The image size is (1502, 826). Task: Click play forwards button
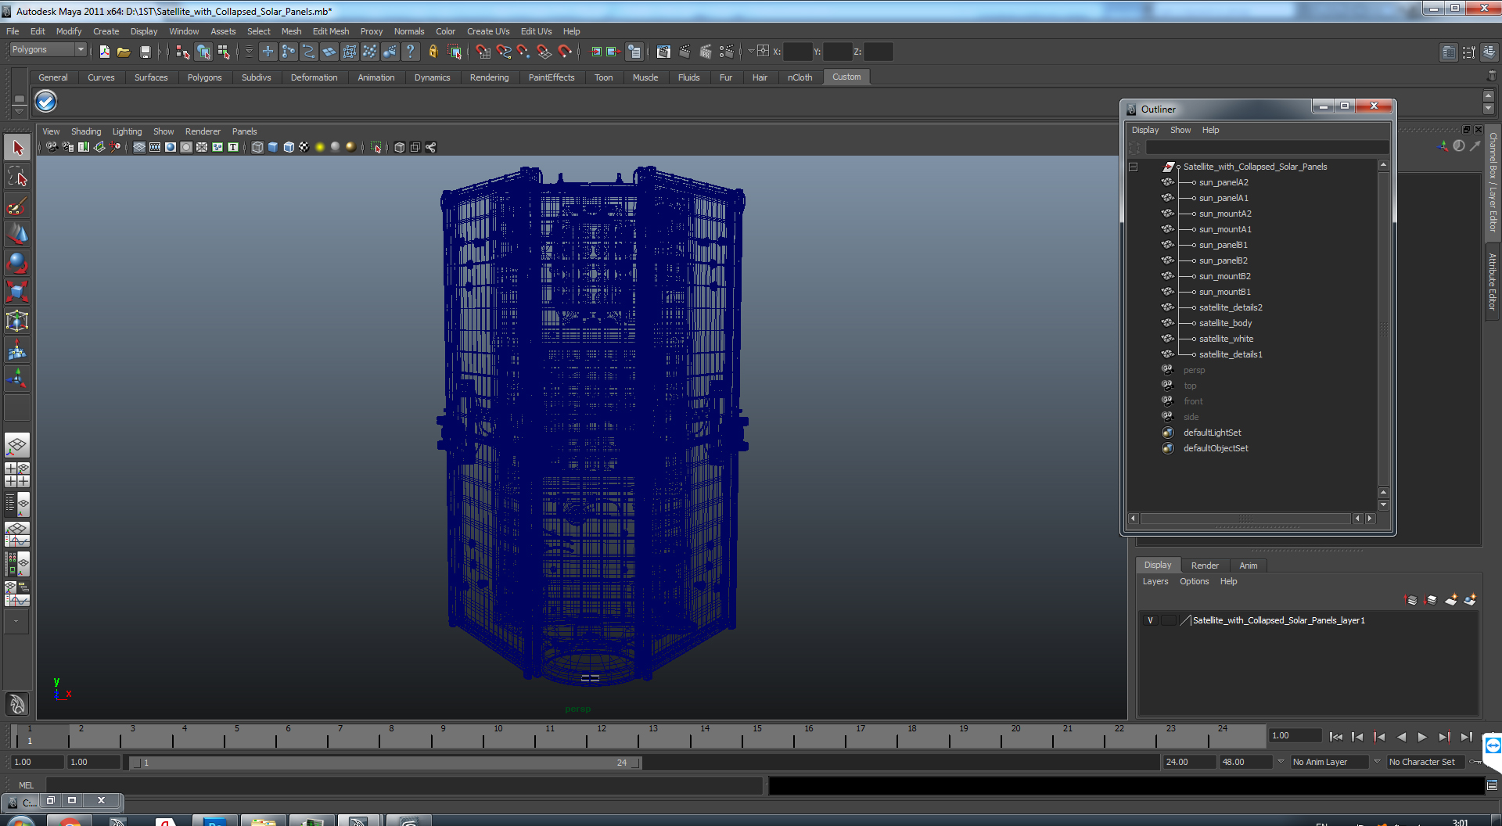1422,737
